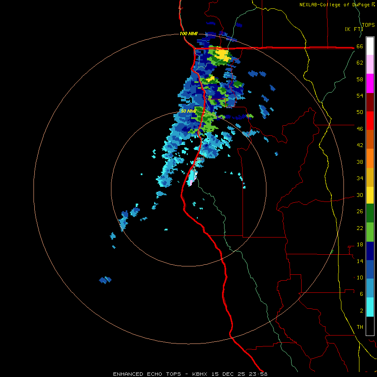Viewport: 377px width, 377px height.
Task: Click the '6' legend value
Action: tap(362, 294)
